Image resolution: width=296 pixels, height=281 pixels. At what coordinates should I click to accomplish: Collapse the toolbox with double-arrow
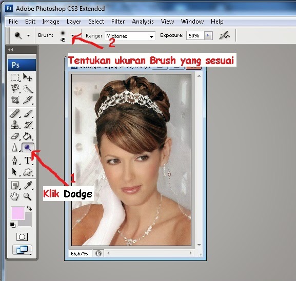click(x=11, y=50)
